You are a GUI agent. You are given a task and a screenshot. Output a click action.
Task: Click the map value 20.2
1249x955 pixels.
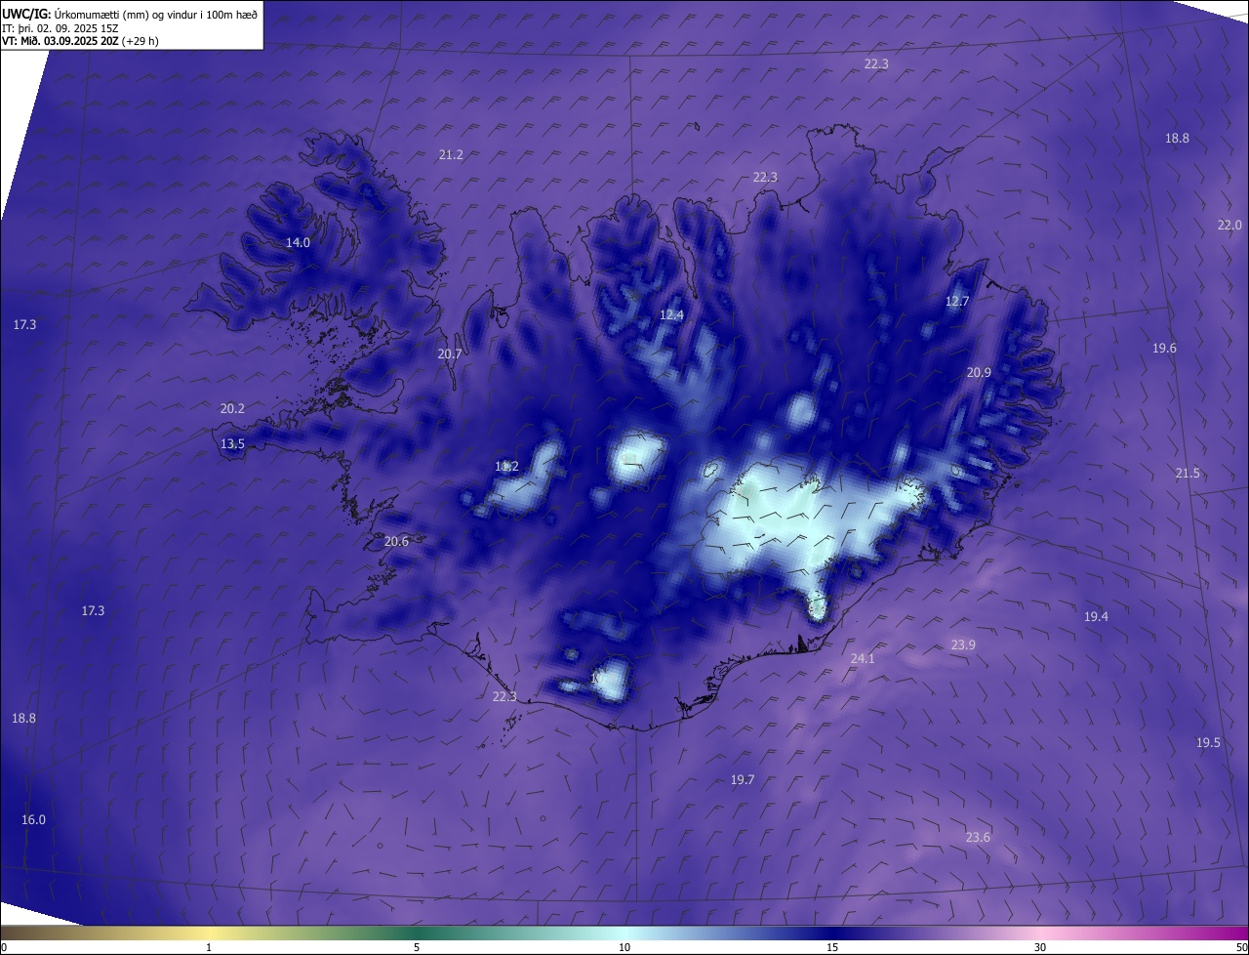point(232,408)
